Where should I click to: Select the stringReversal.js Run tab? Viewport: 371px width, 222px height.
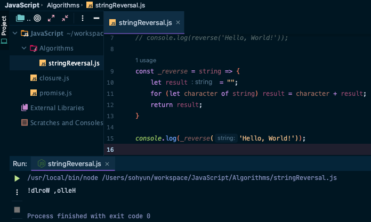click(73, 163)
